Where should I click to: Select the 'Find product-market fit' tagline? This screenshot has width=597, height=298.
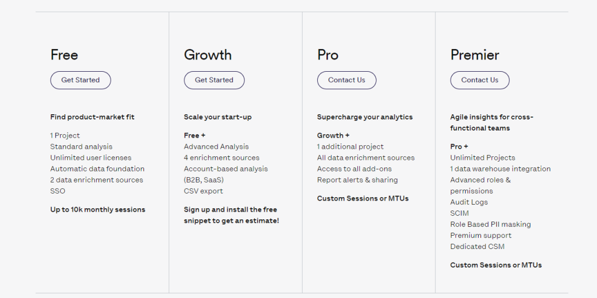pos(92,117)
